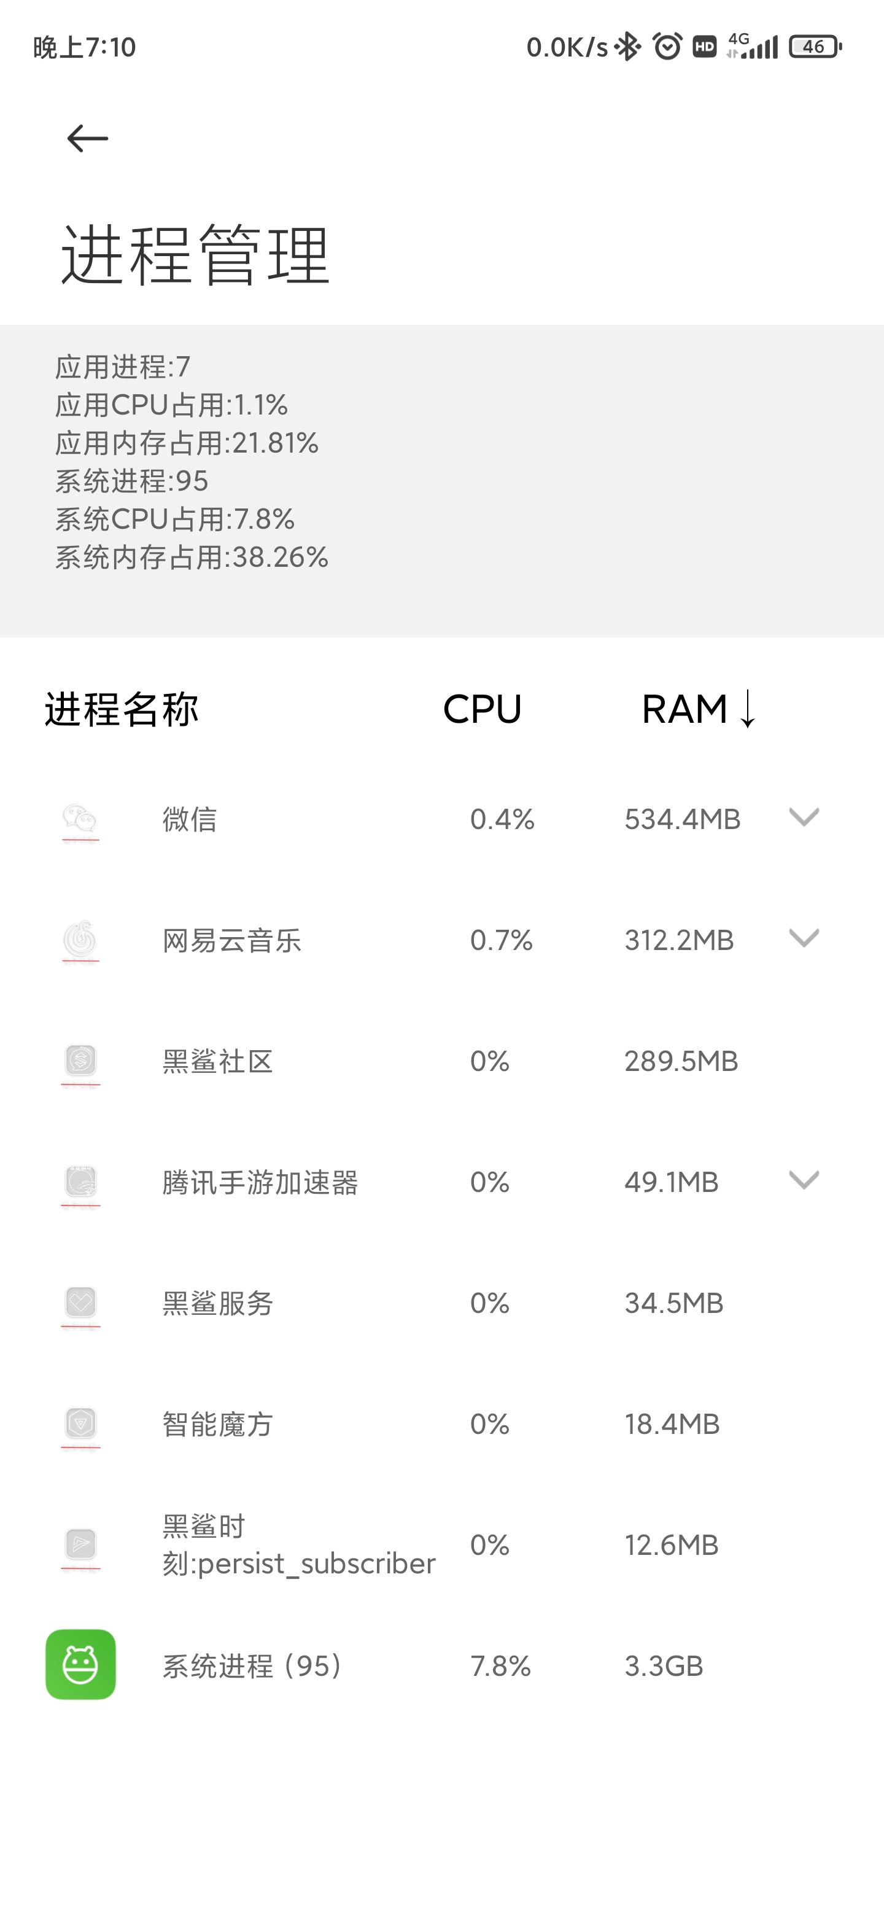The width and height of the screenshot is (884, 1916).
Task: Tap the 腾讯手游加速器 app icon
Action: [x=80, y=1183]
